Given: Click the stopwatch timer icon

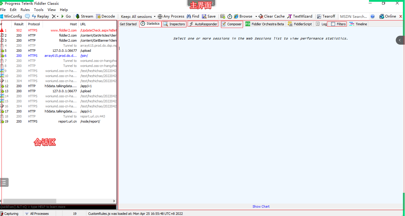Looking at the screenshot, I should coord(230,16).
